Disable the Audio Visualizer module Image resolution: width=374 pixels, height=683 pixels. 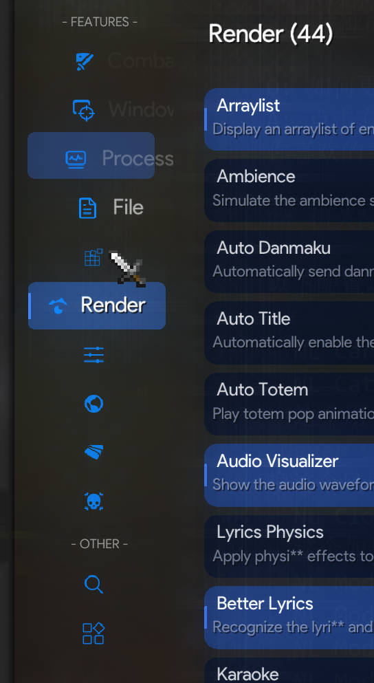(x=289, y=475)
